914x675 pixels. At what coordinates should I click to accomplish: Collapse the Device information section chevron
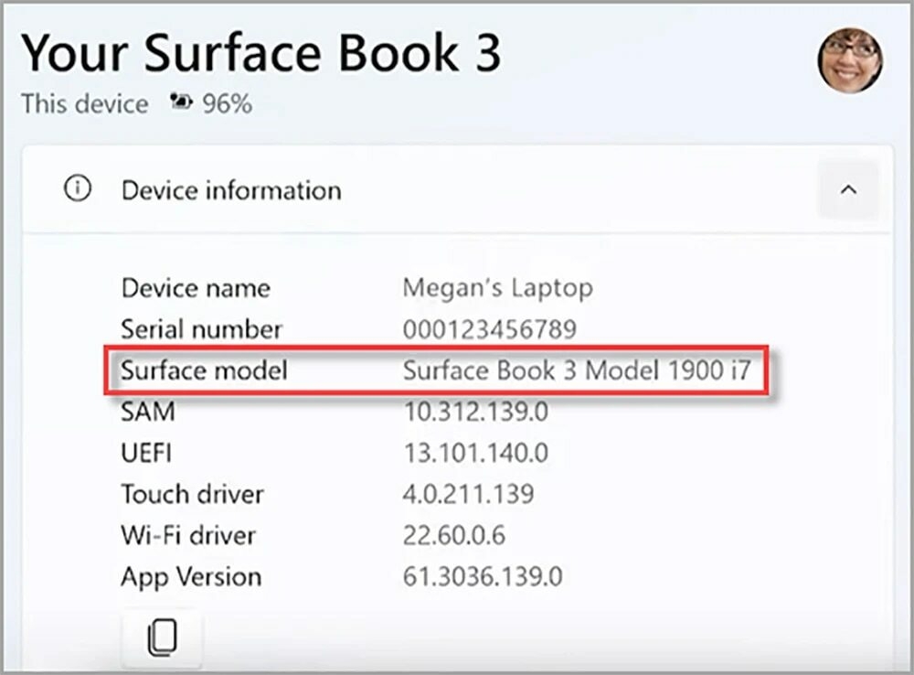(x=848, y=189)
